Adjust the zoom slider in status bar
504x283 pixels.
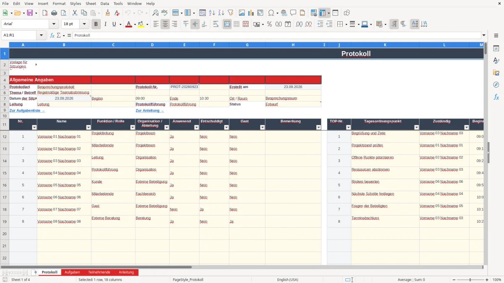tap(470, 280)
